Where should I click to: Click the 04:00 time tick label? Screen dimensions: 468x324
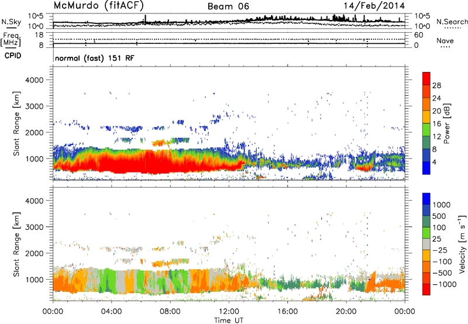[x=111, y=312]
